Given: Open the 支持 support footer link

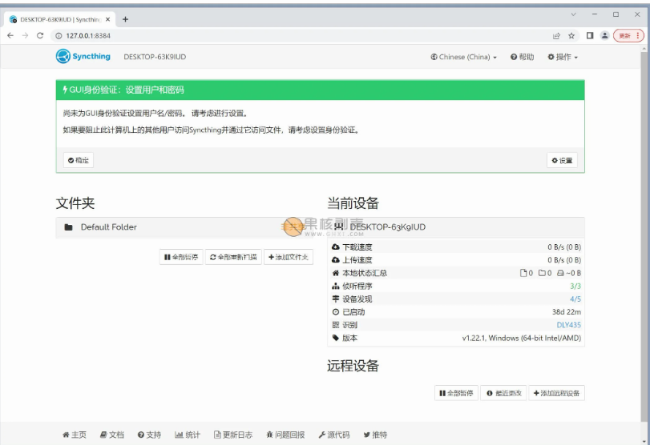Looking at the screenshot, I should [x=149, y=435].
